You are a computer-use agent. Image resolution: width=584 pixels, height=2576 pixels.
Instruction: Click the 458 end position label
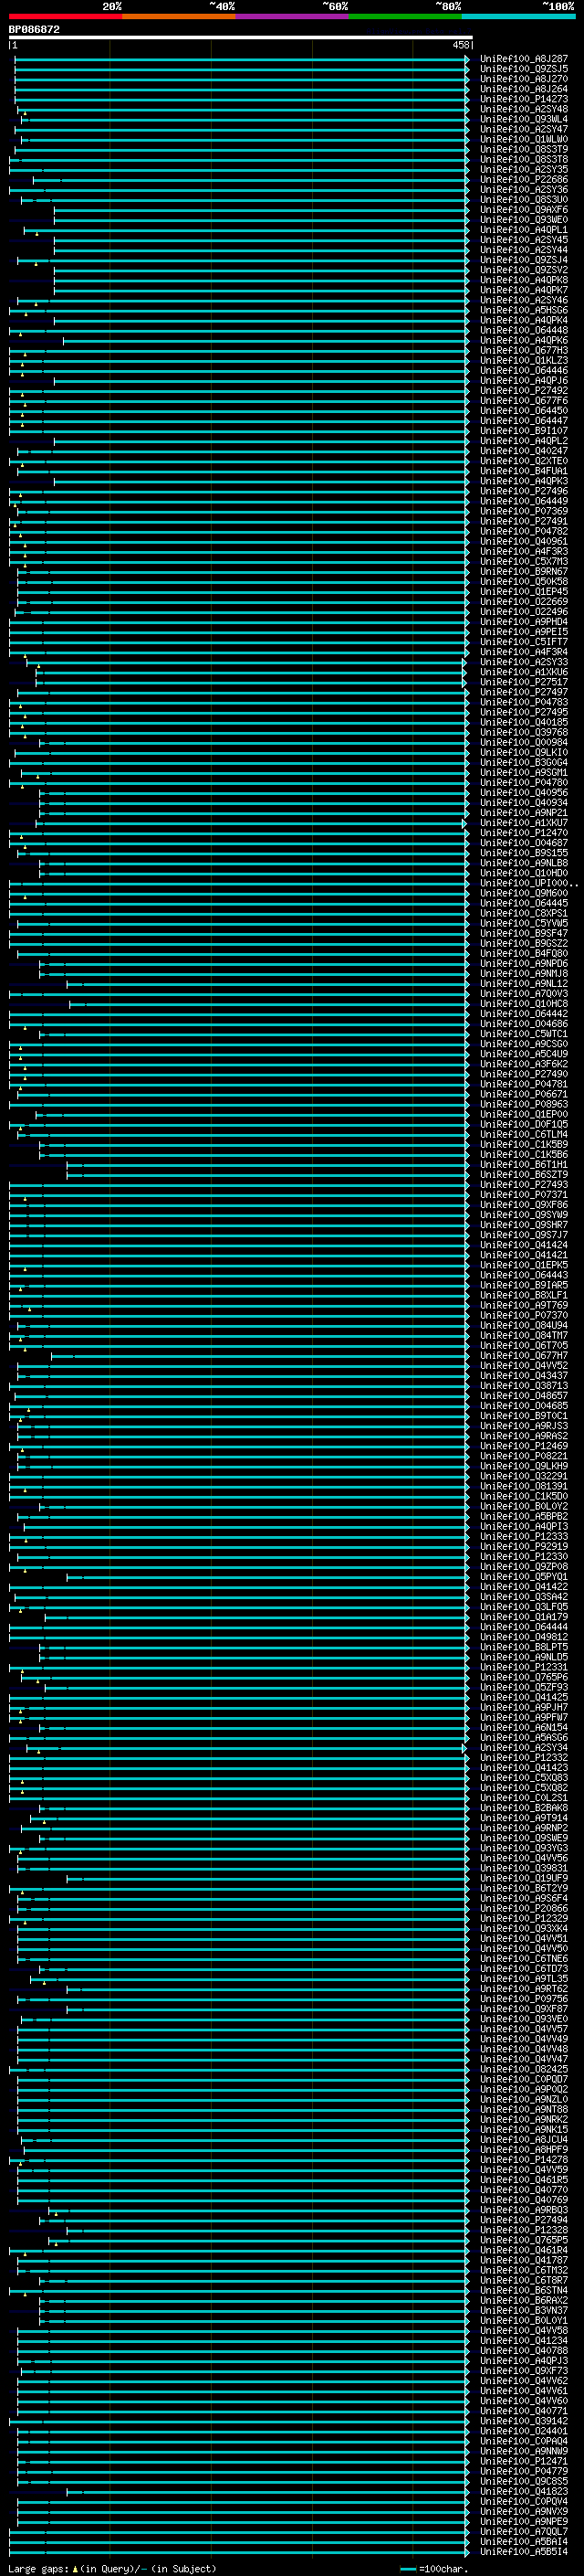click(x=460, y=45)
